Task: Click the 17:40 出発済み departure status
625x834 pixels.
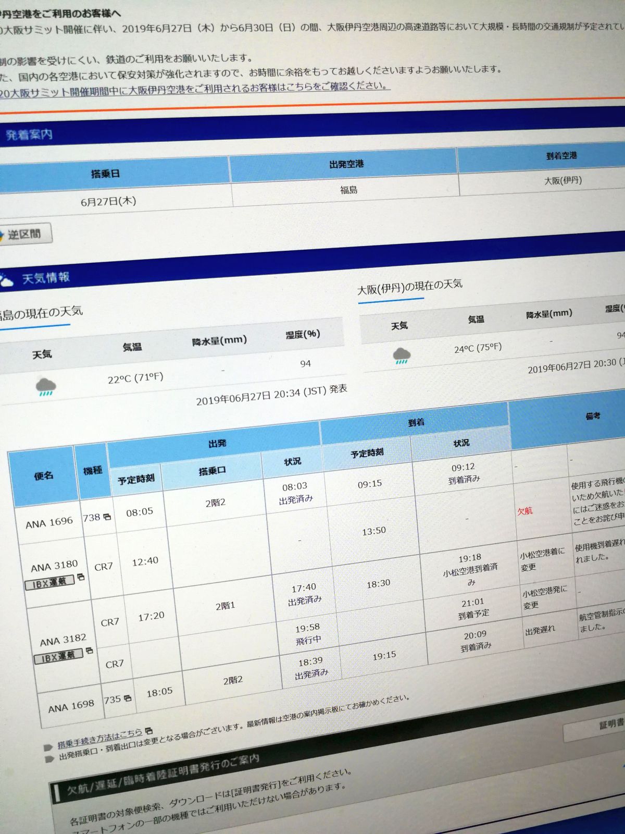Action: pyautogui.click(x=304, y=594)
